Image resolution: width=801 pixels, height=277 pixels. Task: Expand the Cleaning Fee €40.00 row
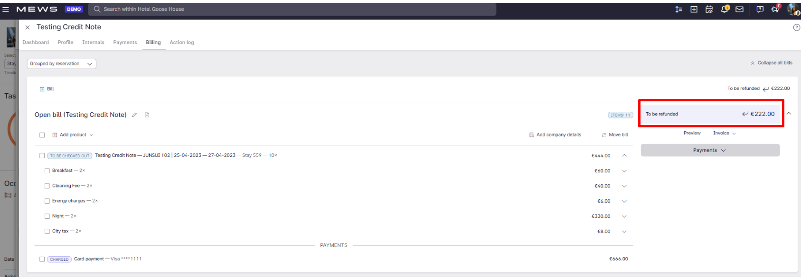coord(624,186)
